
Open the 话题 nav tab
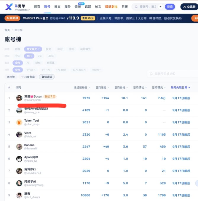(88, 7)
